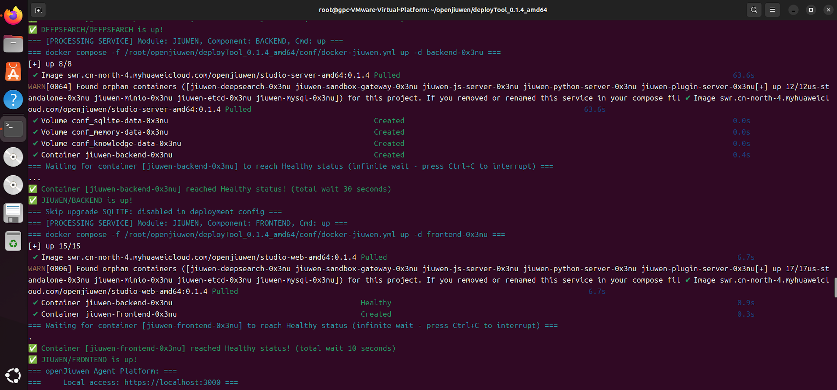837x390 pixels.
Task: Click the terminal window title text
Action: click(432, 10)
